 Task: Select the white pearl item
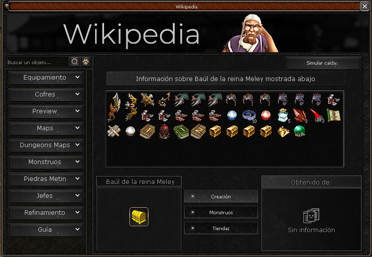click(130, 131)
